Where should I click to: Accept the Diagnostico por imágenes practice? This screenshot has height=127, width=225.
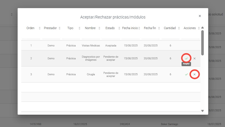[x=186, y=58]
